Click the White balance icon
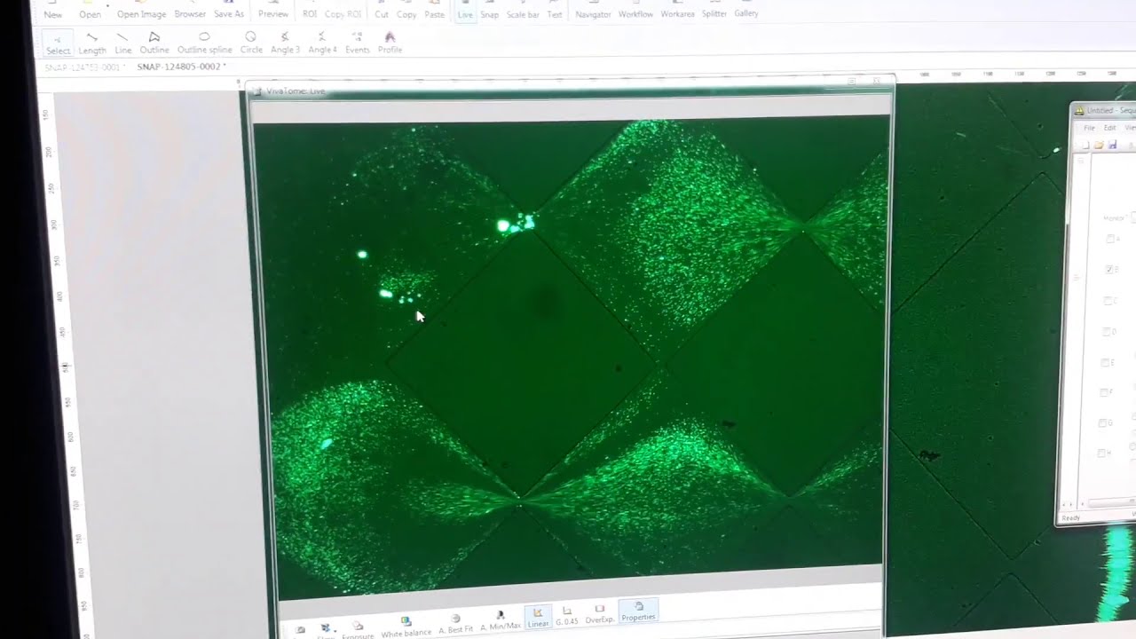 tap(406, 627)
